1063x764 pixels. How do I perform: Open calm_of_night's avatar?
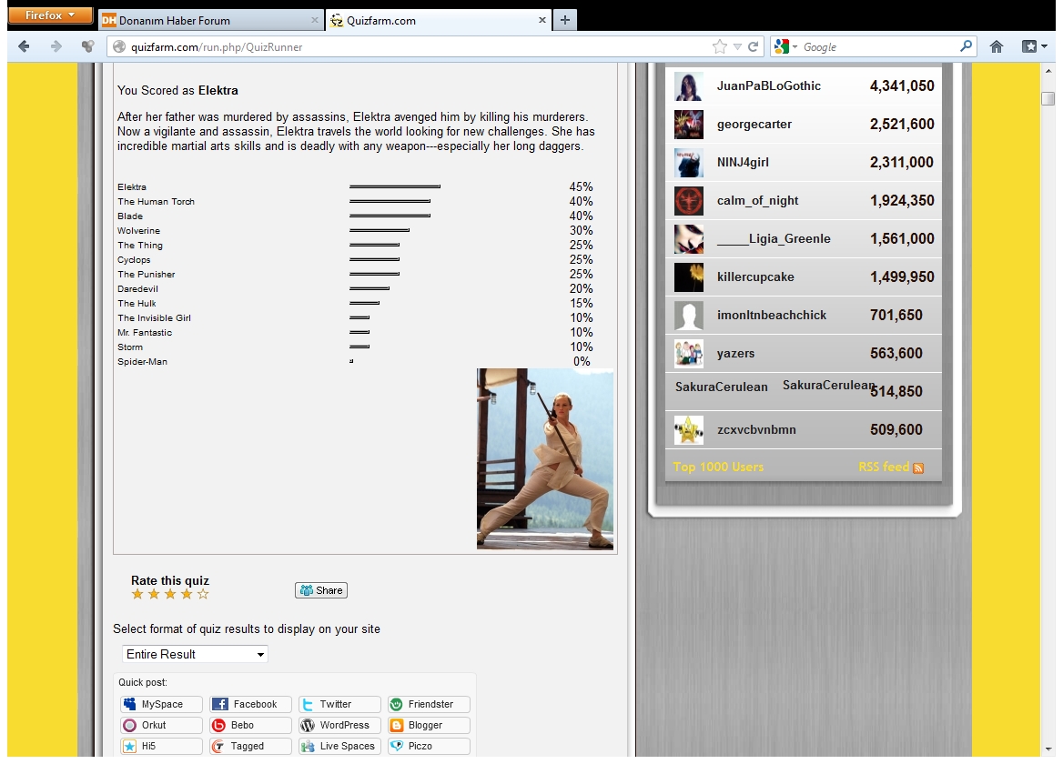(689, 200)
